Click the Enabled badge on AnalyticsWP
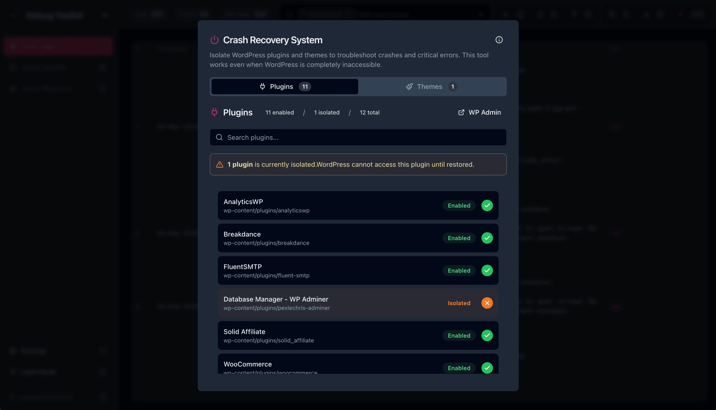716x410 pixels. (459, 206)
